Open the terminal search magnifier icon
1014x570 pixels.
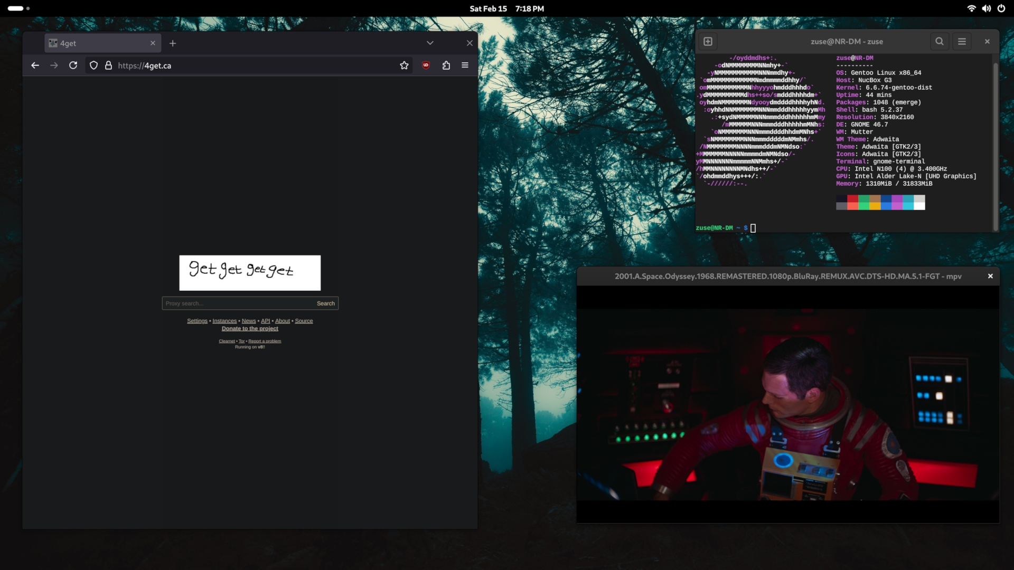940,41
